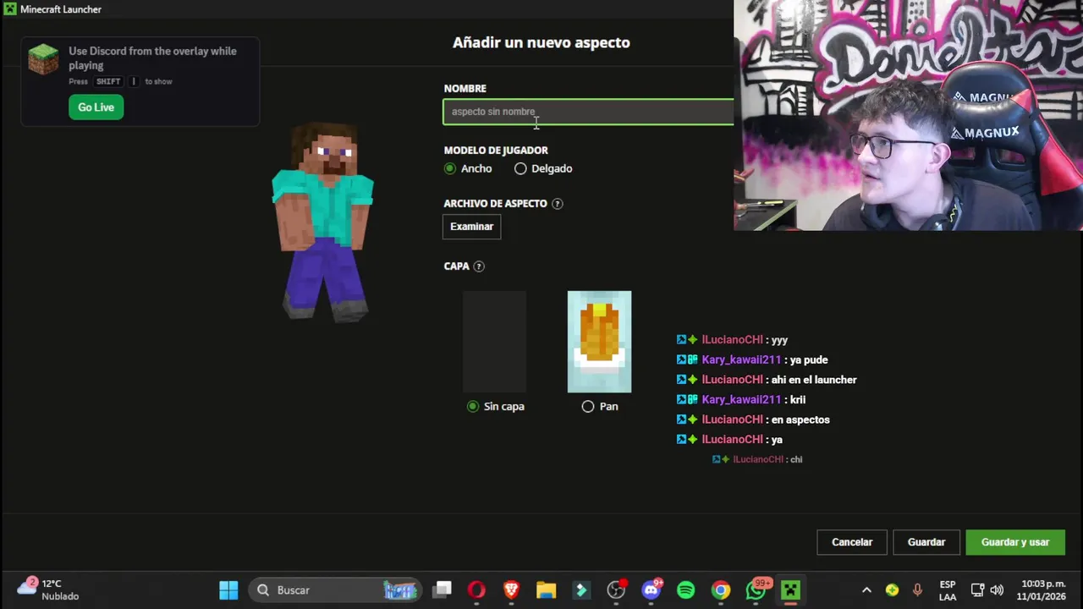
Task: Click the Pan cape thumbnail
Action: [x=599, y=342]
